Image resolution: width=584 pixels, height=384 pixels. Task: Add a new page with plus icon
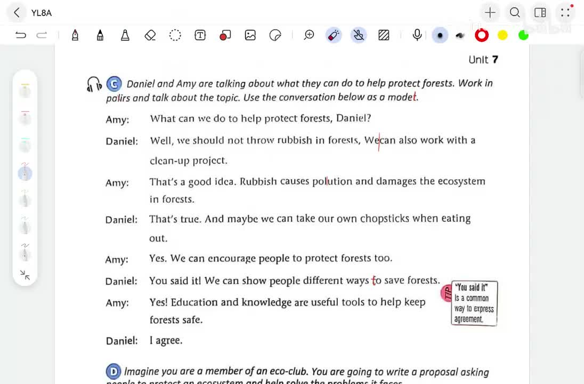[x=490, y=13]
